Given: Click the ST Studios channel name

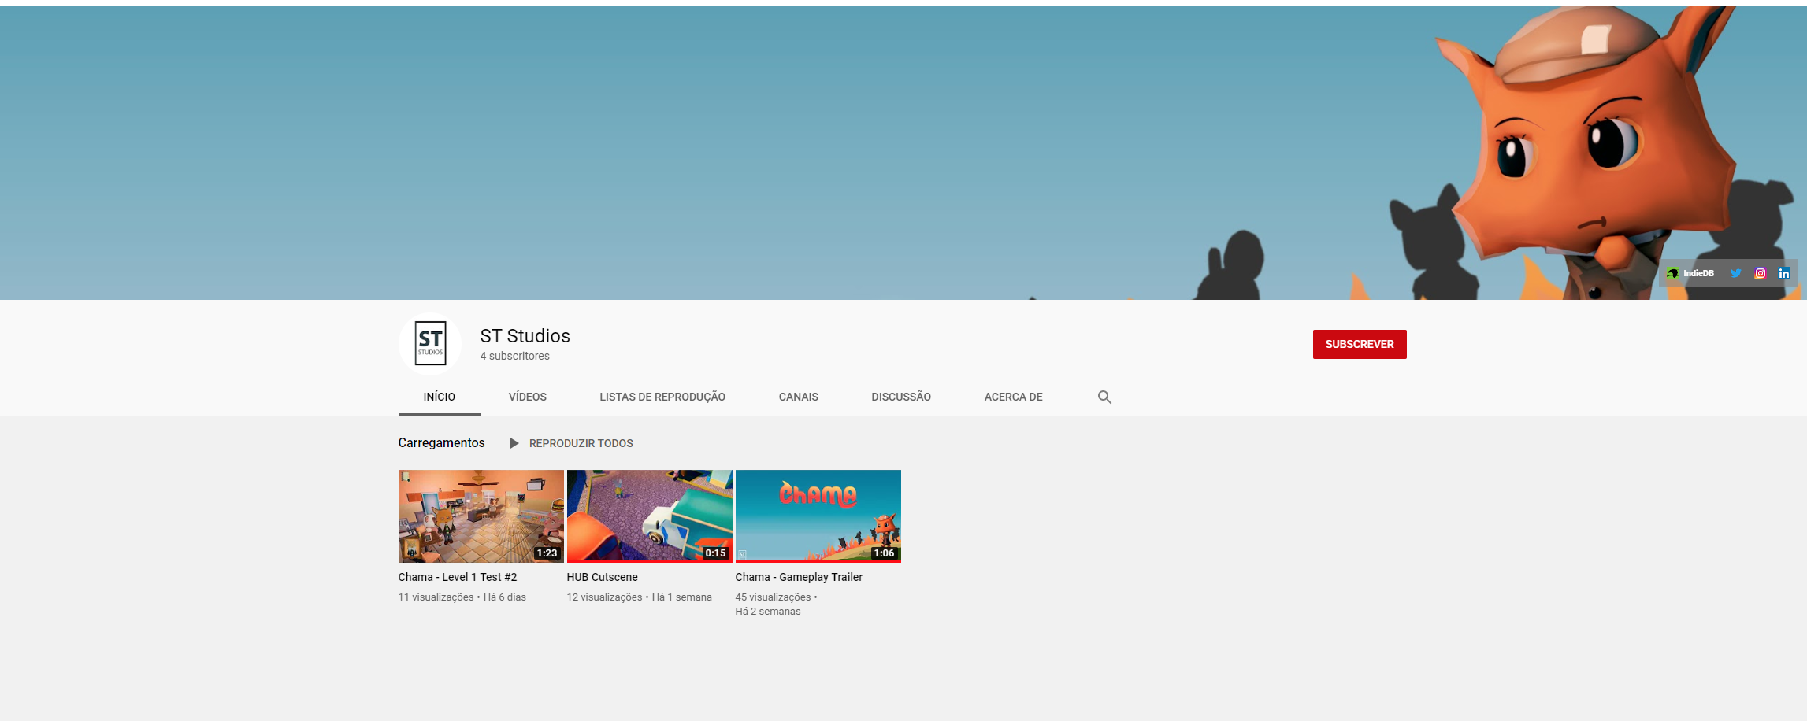Looking at the screenshot, I should click(x=525, y=336).
